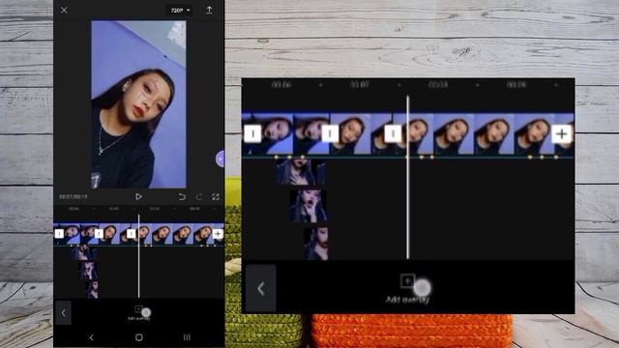Tap the Android home navigation button
The width and height of the screenshot is (619, 348).
(x=139, y=337)
